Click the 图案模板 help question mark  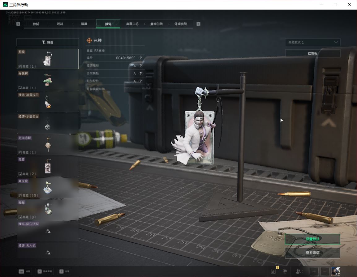141,74
